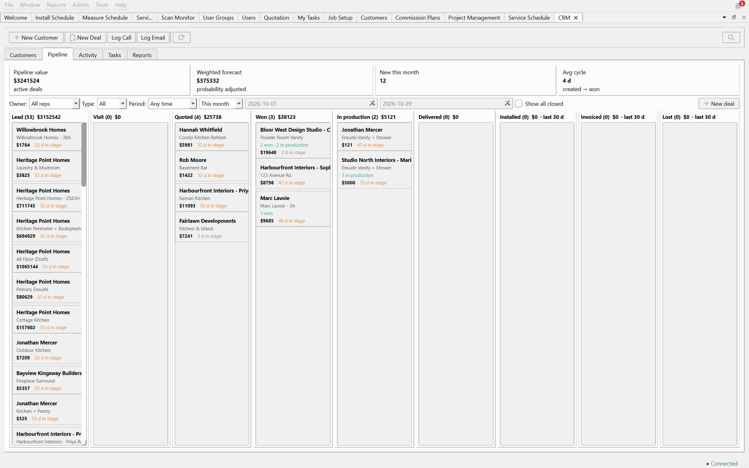The image size is (749, 468).
Task: Open the Quotation tab
Action: 276,18
